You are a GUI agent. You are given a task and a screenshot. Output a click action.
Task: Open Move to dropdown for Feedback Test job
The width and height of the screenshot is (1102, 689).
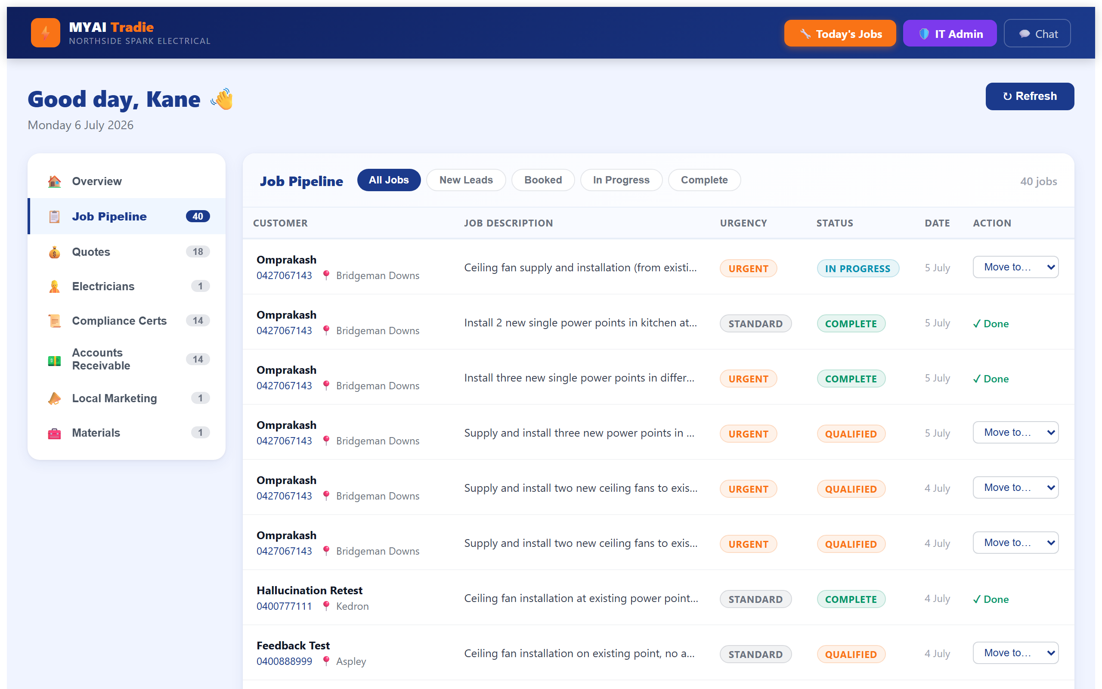pos(1015,653)
